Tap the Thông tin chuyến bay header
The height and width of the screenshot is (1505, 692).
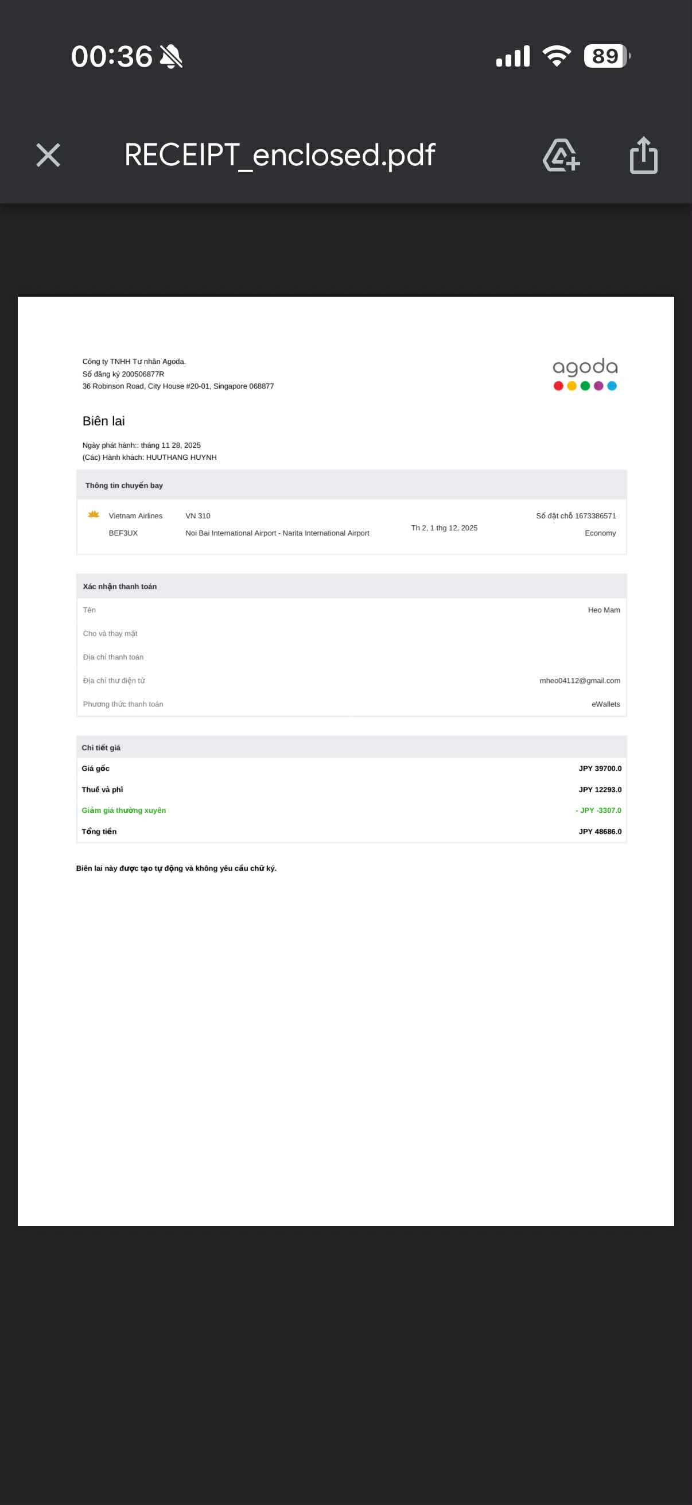[124, 486]
